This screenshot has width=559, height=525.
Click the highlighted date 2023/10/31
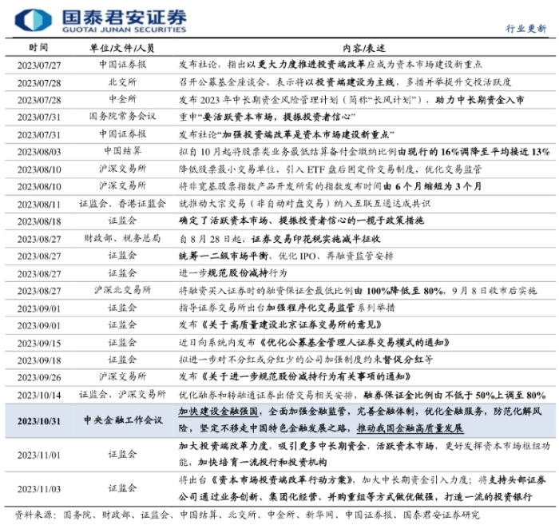(x=39, y=421)
